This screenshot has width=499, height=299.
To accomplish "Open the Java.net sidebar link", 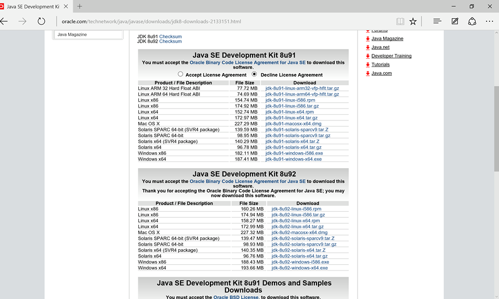I will coord(380,47).
